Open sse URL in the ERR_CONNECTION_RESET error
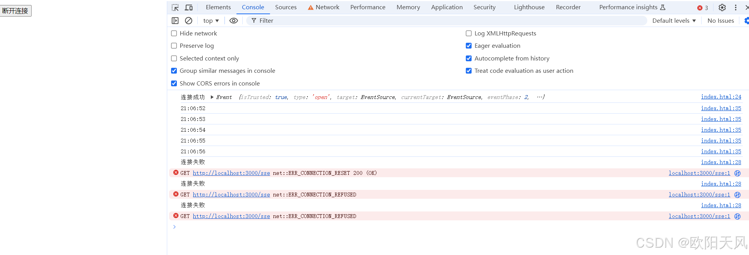The height and width of the screenshot is (255, 749). tap(232, 173)
